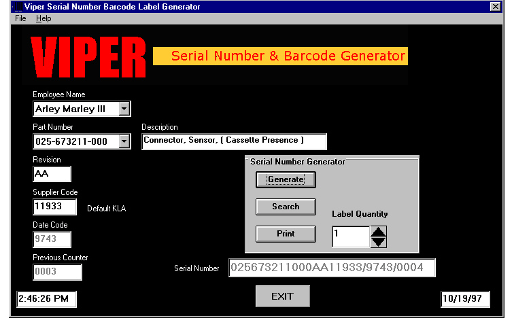
Task: Increase Label Quantity with up arrow
Action: coord(379,231)
